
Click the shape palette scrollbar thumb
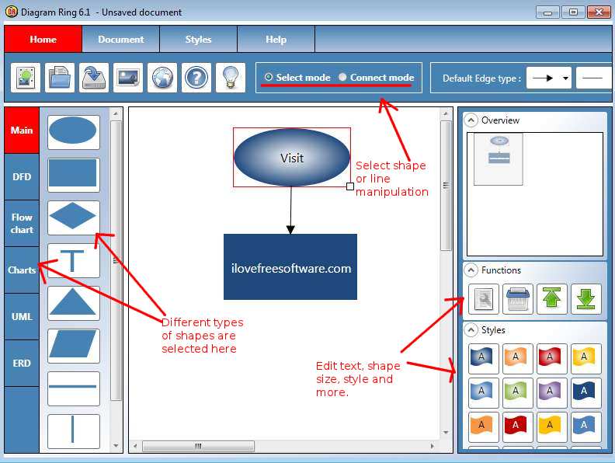pyautogui.click(x=116, y=260)
